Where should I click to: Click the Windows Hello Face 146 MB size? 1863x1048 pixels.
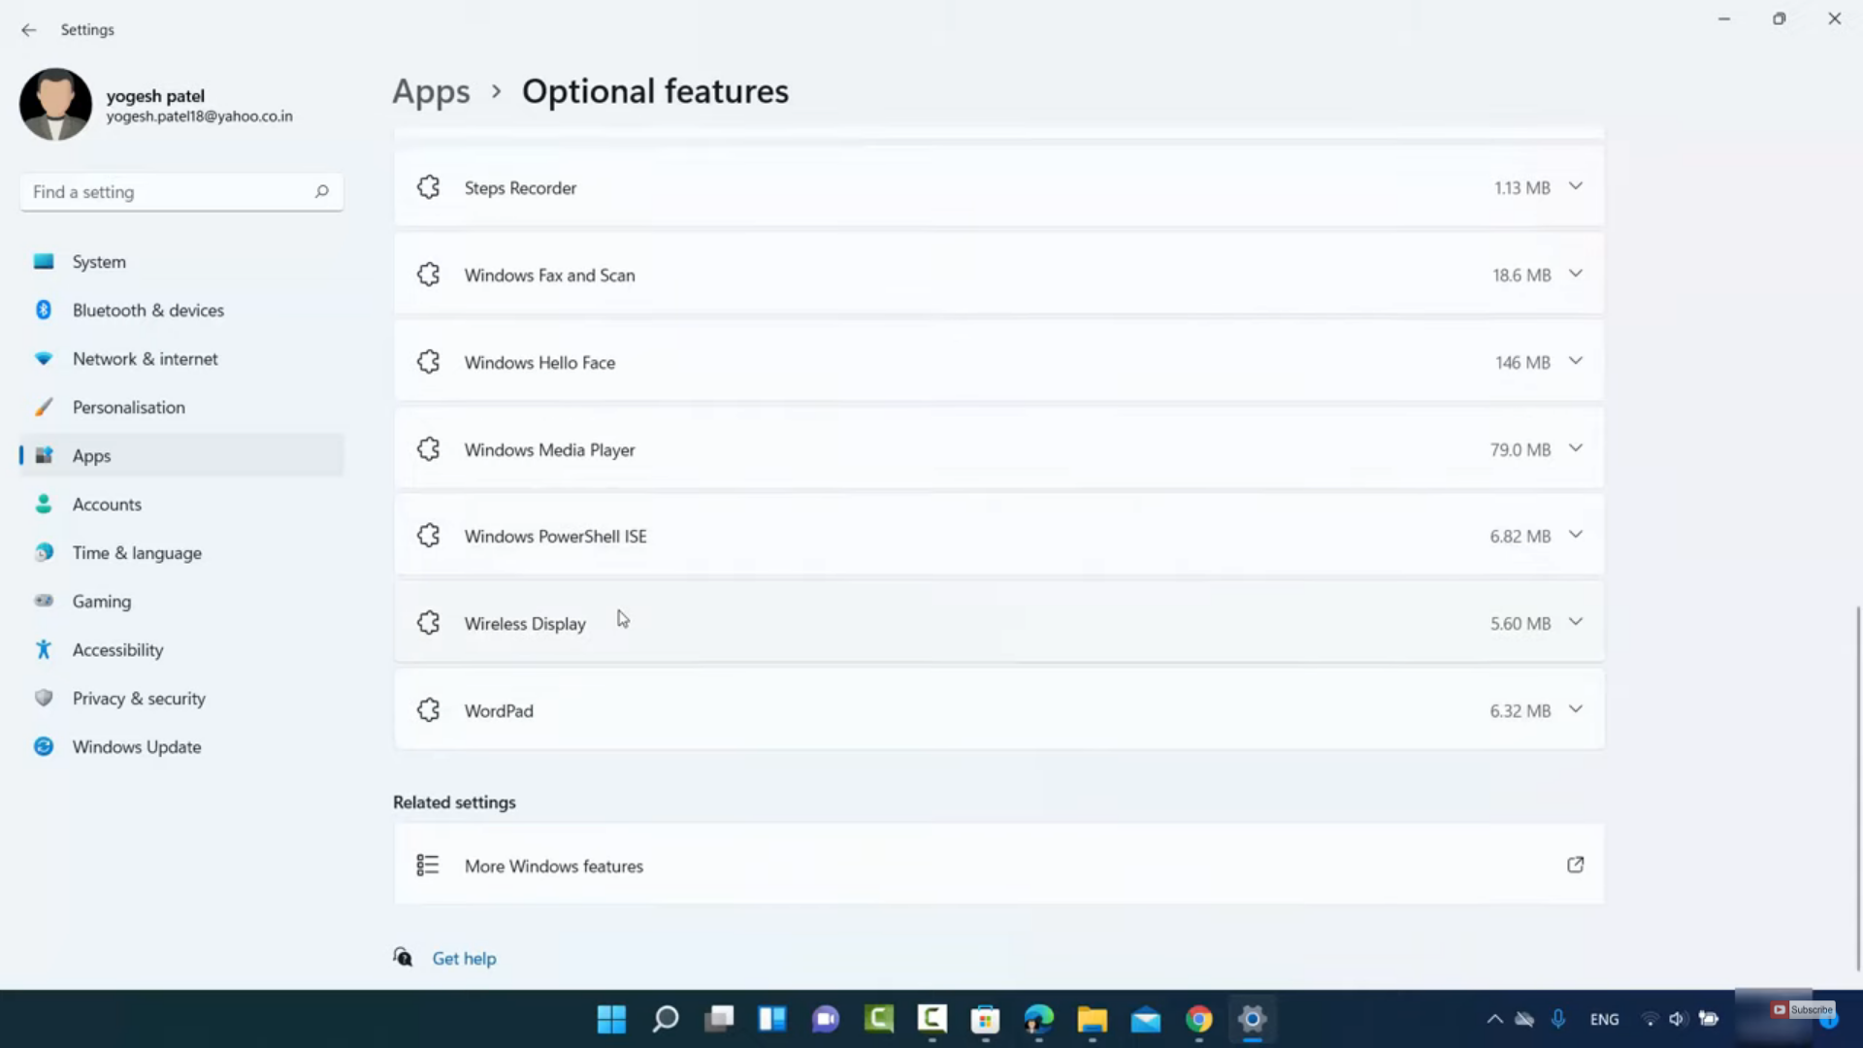(1522, 362)
